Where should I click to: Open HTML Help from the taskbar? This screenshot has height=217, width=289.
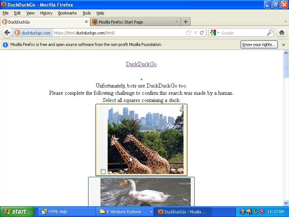(67, 212)
